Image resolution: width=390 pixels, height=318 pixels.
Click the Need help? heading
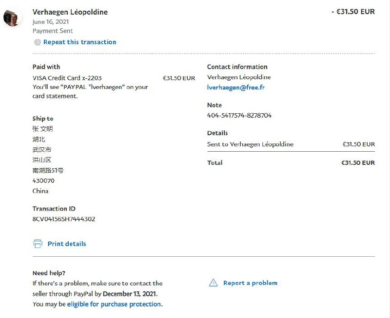49,273
